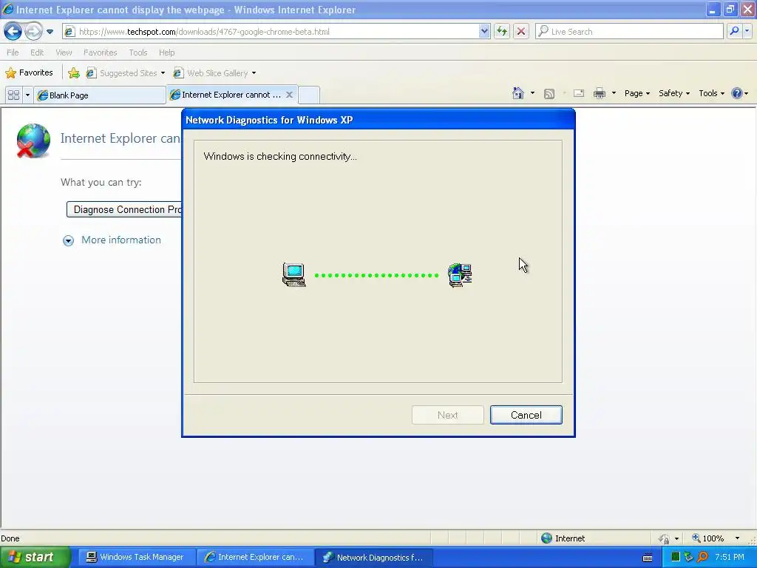Select Network Diagnostics taskbar item
Viewport: 757px width, 568px height.
click(373, 558)
